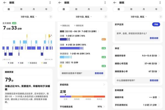This screenshot has height=110, width=165.
Task: Open three-dot menu in middle sleep screen
Action: coord(105,3)
